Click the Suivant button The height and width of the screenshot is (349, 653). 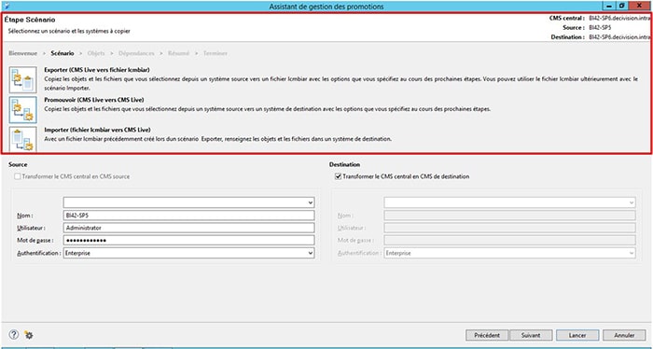pos(531,335)
